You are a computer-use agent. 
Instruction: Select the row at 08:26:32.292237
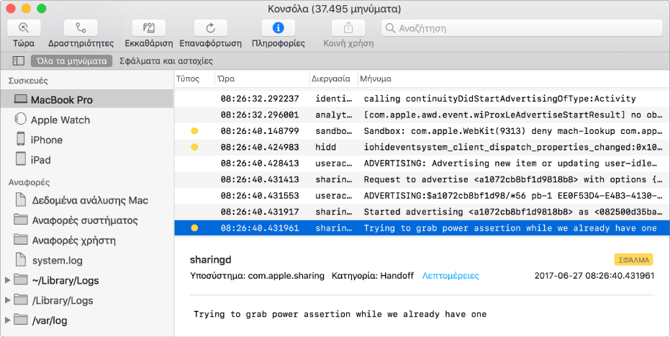point(422,99)
